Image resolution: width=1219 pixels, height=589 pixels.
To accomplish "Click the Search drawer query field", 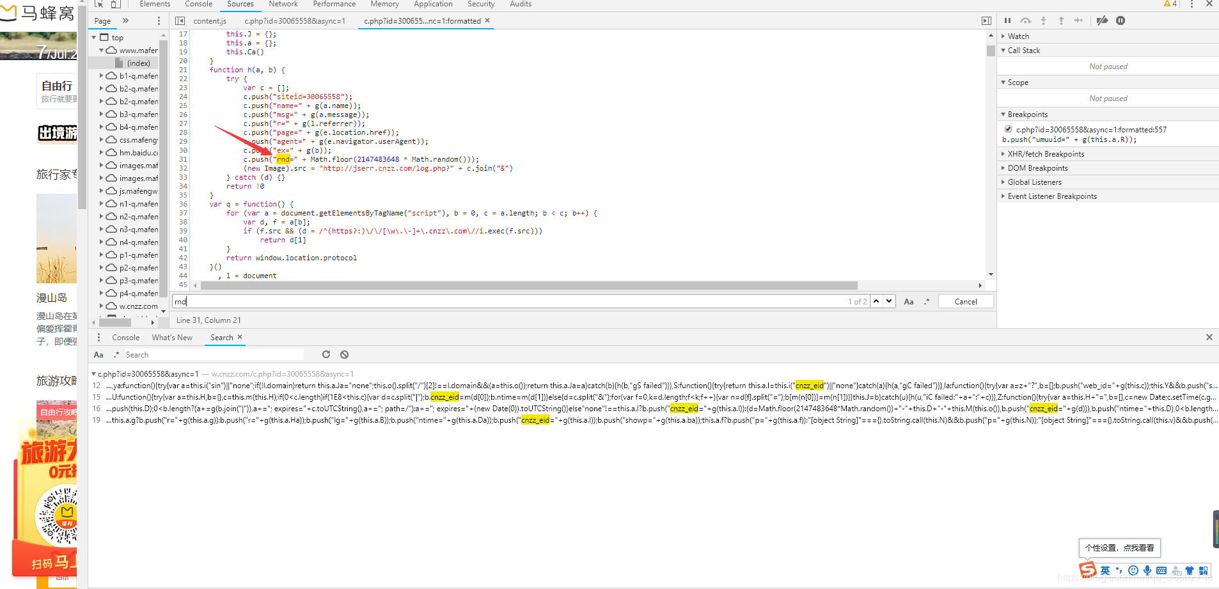I will tap(214, 355).
